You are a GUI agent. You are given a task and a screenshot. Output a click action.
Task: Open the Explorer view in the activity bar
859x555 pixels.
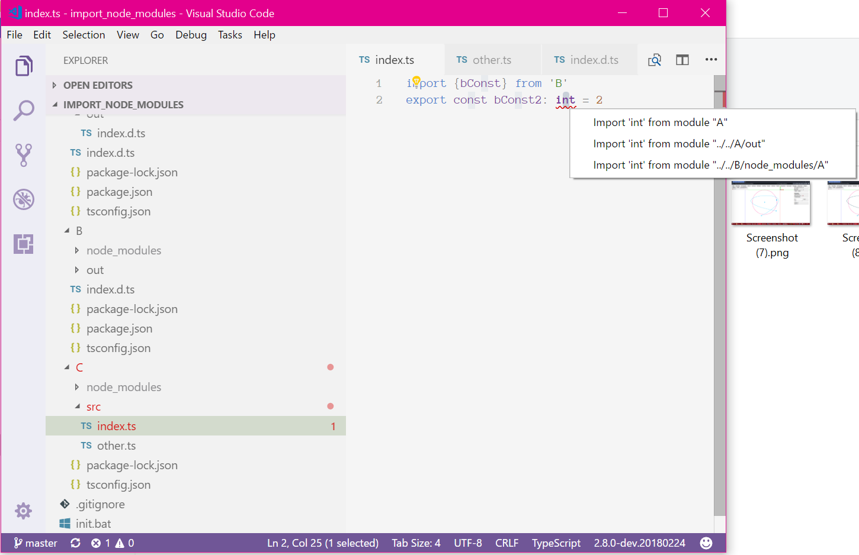pyautogui.click(x=23, y=65)
